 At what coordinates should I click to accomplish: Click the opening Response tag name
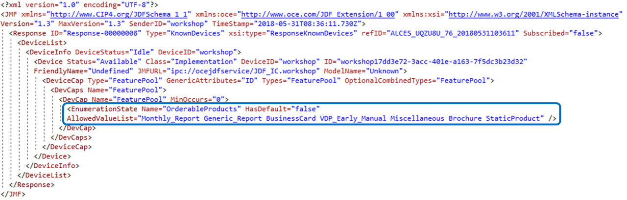point(29,33)
